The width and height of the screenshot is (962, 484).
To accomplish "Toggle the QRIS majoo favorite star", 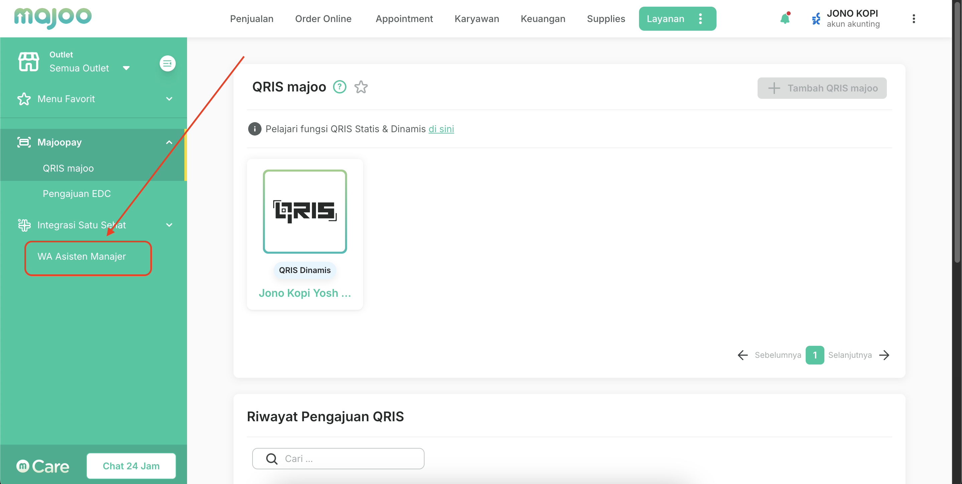I will pos(361,87).
